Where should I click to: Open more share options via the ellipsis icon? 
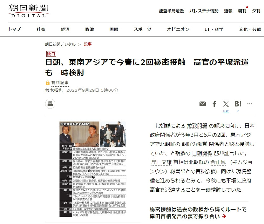tap(250, 103)
